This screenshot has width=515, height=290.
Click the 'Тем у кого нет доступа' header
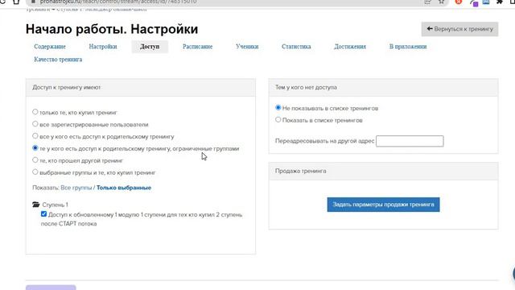(x=383, y=88)
